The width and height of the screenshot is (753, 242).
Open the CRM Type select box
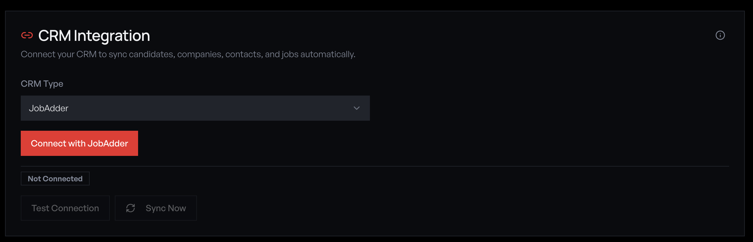click(x=195, y=108)
